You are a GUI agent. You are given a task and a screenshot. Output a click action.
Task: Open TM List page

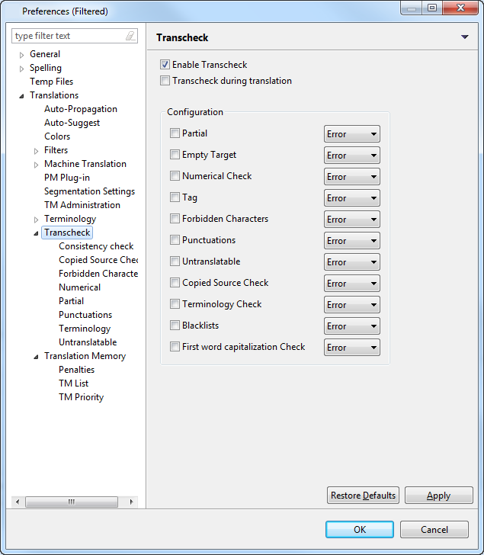(x=74, y=383)
